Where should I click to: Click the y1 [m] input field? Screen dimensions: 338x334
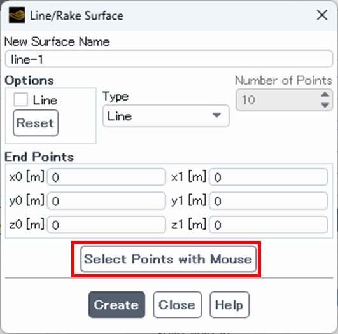(x=269, y=201)
